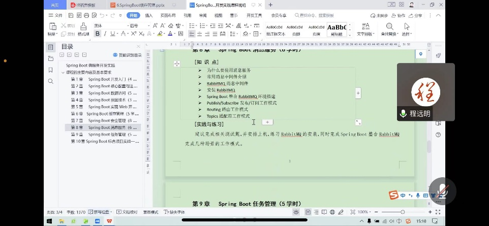489x226 pixels.
Task: Toggle bold formatting in the ribbon
Action: click(98, 34)
